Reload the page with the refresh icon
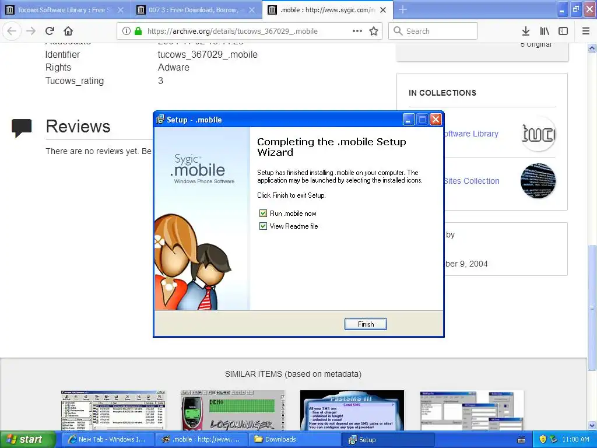 pos(50,32)
